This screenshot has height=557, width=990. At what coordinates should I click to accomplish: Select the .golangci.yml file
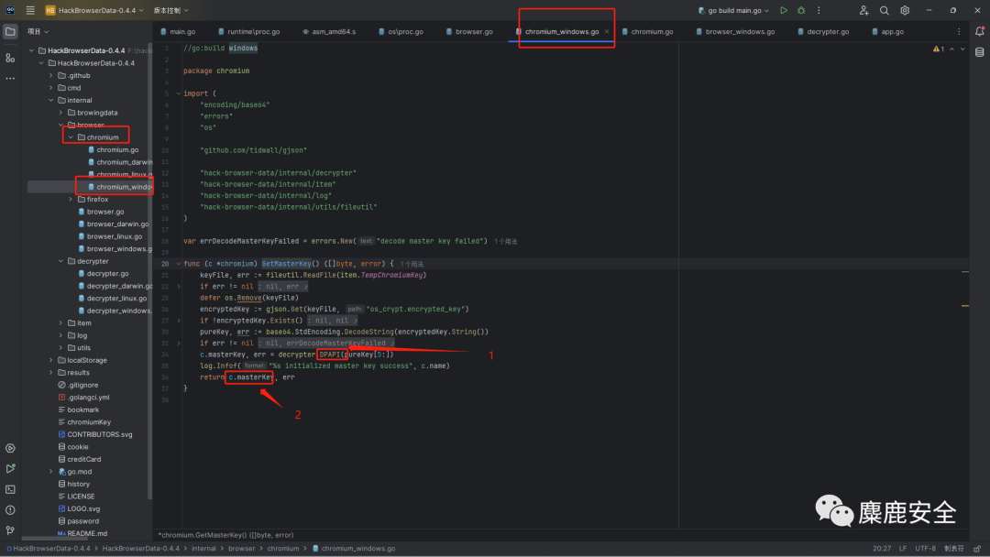pos(83,398)
